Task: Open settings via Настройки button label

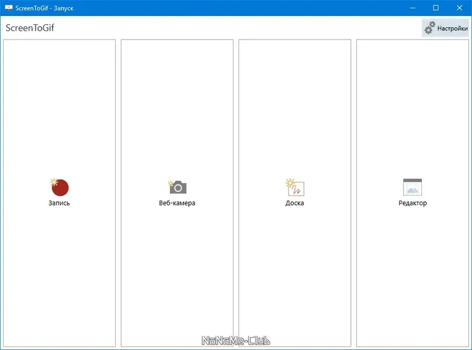Action: tap(453, 28)
